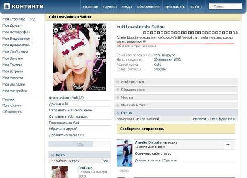
Task: Click the Информация section arrow icon
Action: click(x=117, y=82)
